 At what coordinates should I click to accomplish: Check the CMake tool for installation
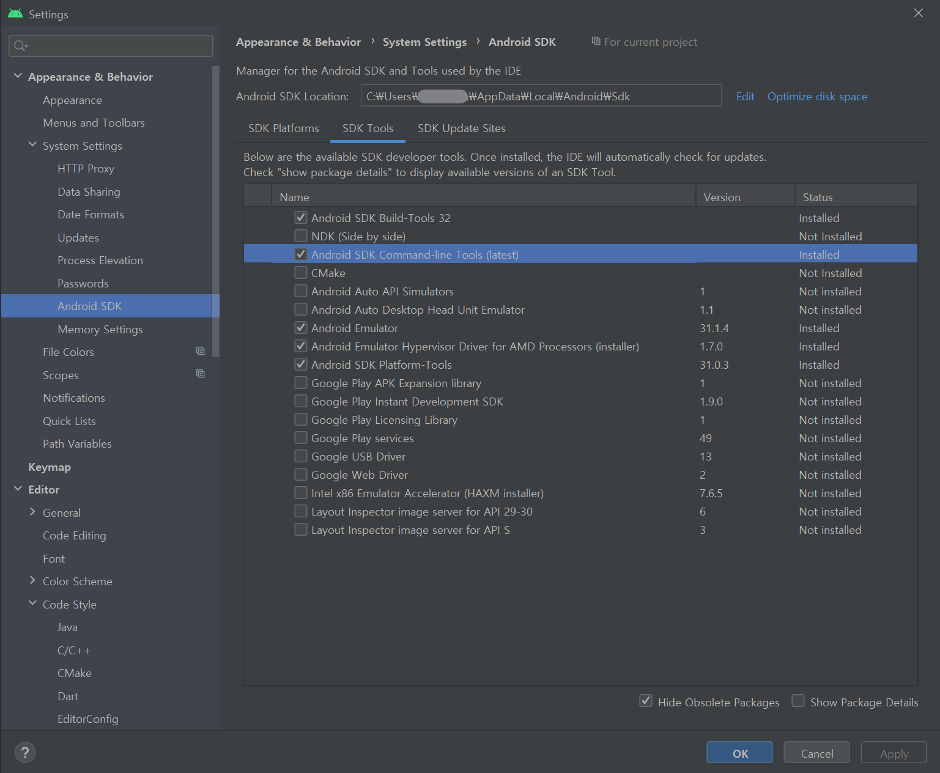click(x=300, y=272)
